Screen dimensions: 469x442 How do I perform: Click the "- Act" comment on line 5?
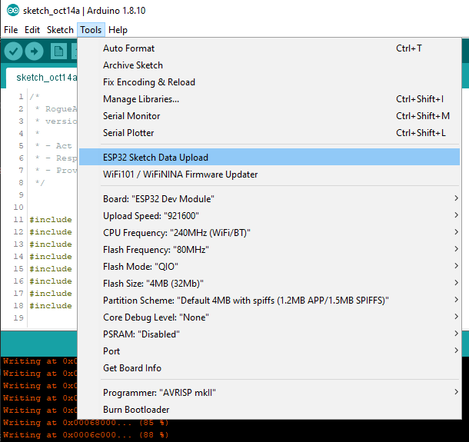pos(58,145)
